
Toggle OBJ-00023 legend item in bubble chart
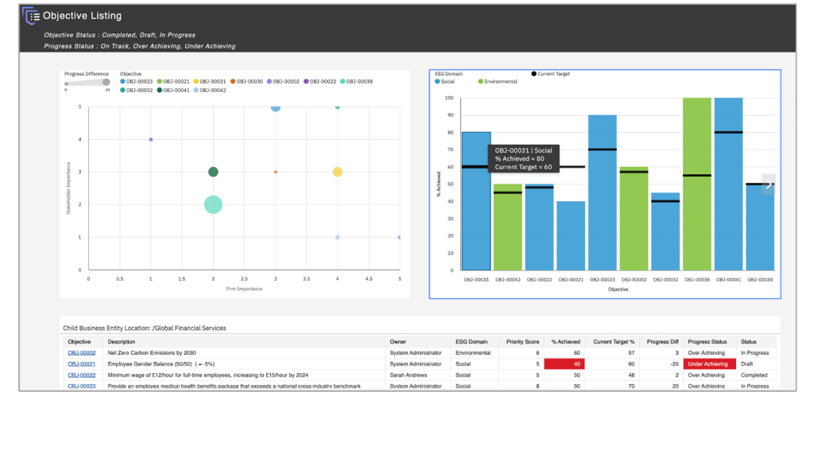coord(136,81)
